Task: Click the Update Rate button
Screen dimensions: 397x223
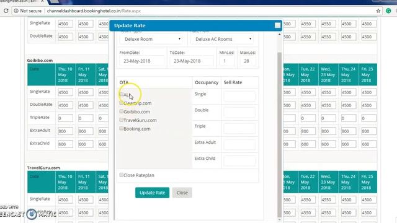Action: click(152, 193)
